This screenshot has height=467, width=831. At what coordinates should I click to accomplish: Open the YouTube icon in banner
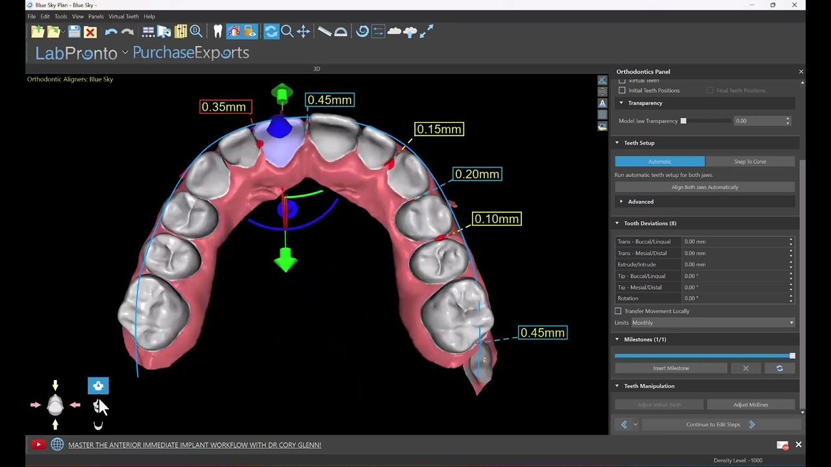tap(38, 445)
